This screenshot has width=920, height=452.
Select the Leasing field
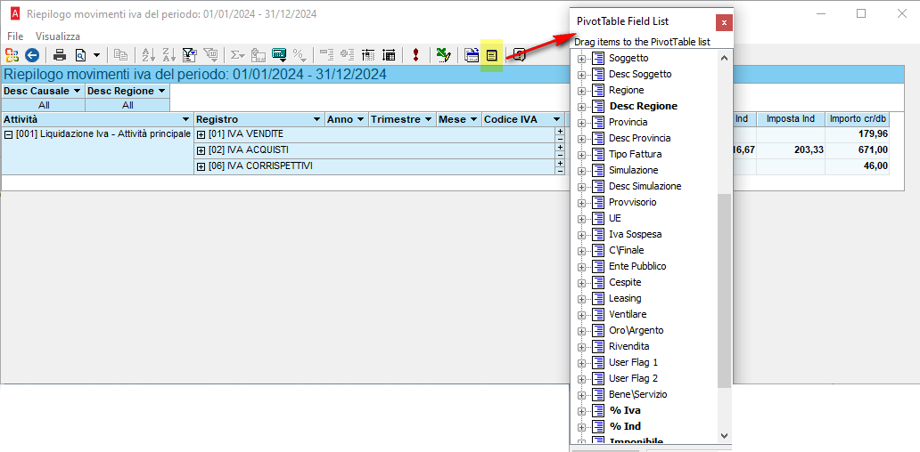tap(625, 298)
